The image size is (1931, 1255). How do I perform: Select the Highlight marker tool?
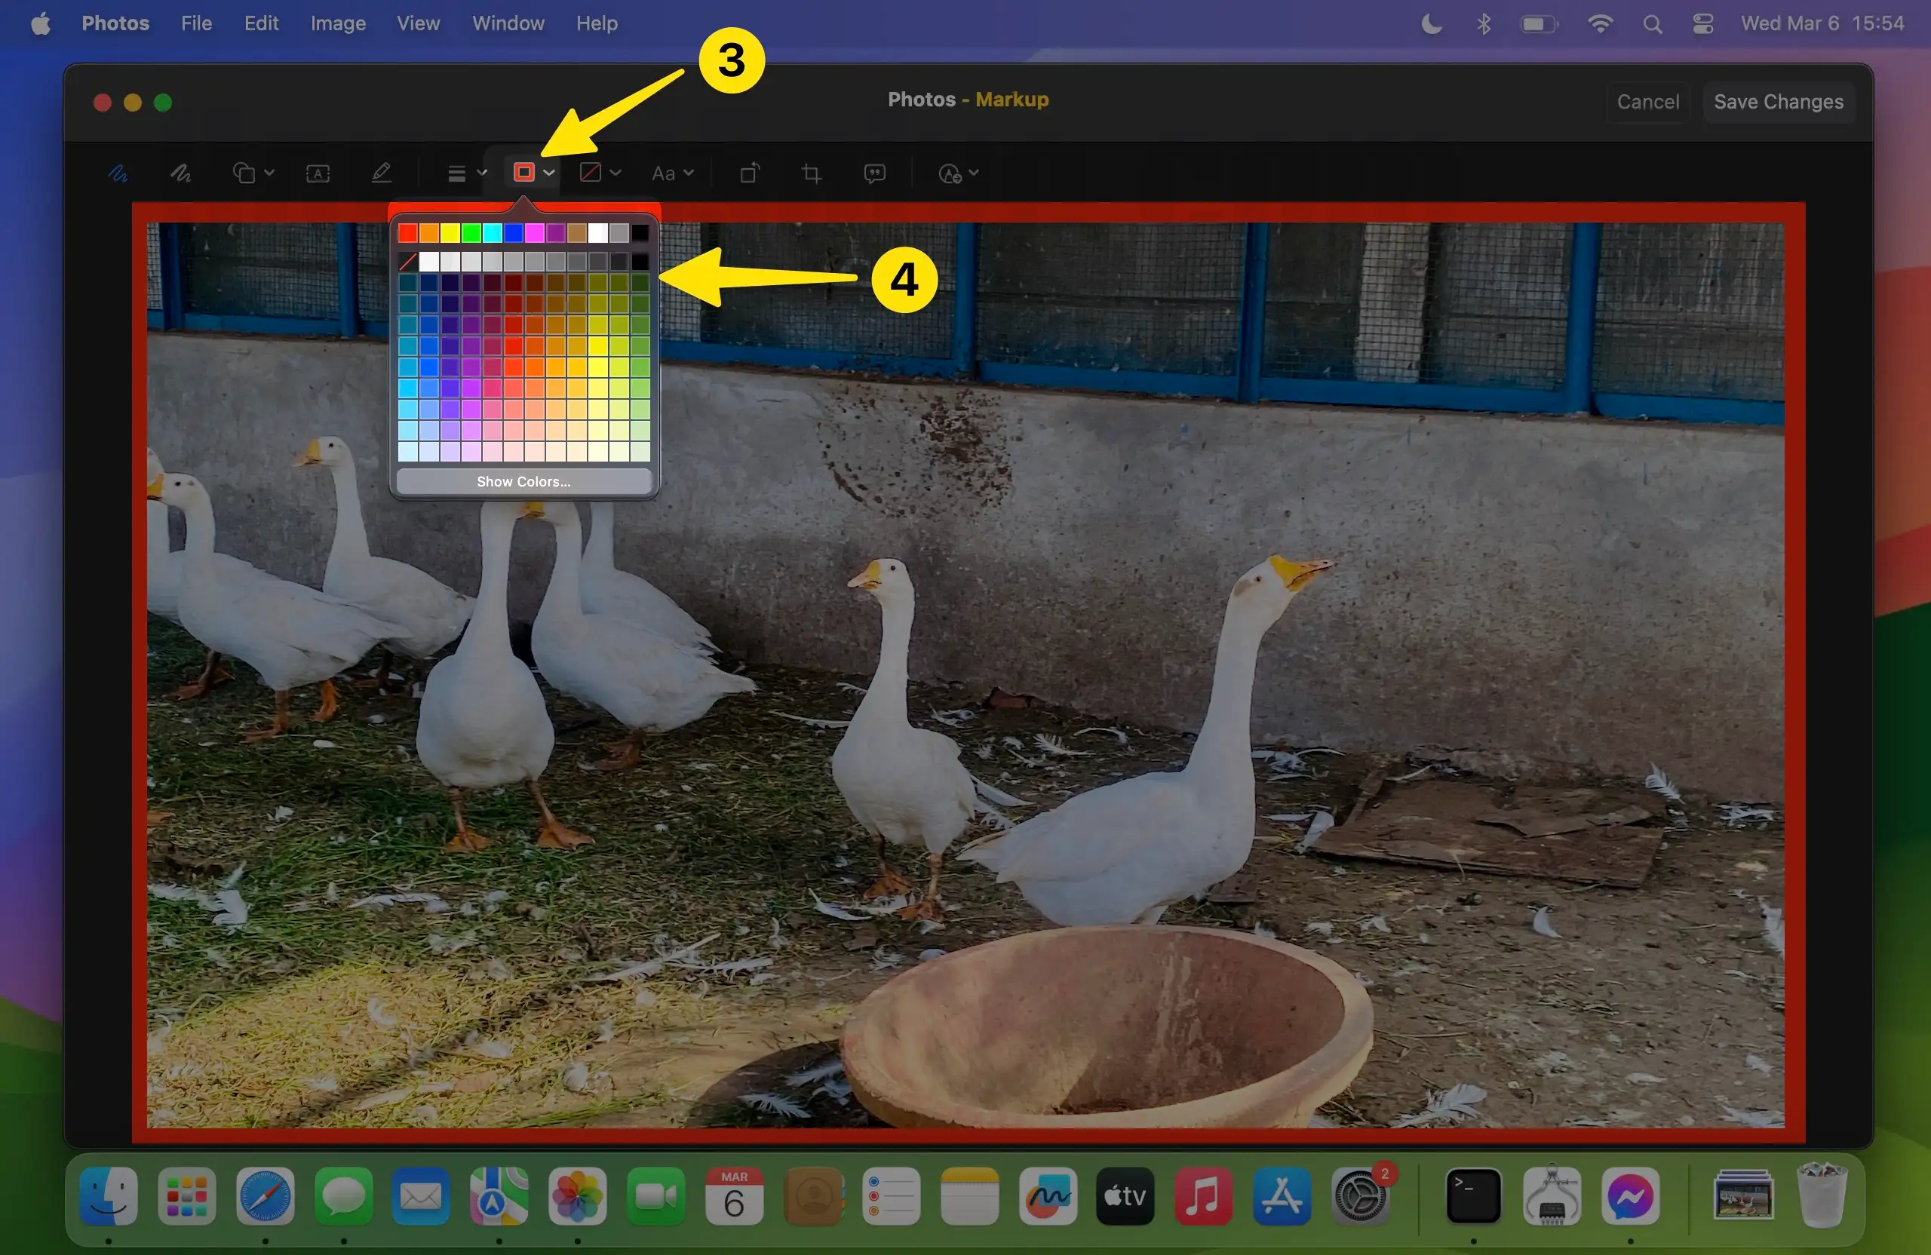coord(382,173)
